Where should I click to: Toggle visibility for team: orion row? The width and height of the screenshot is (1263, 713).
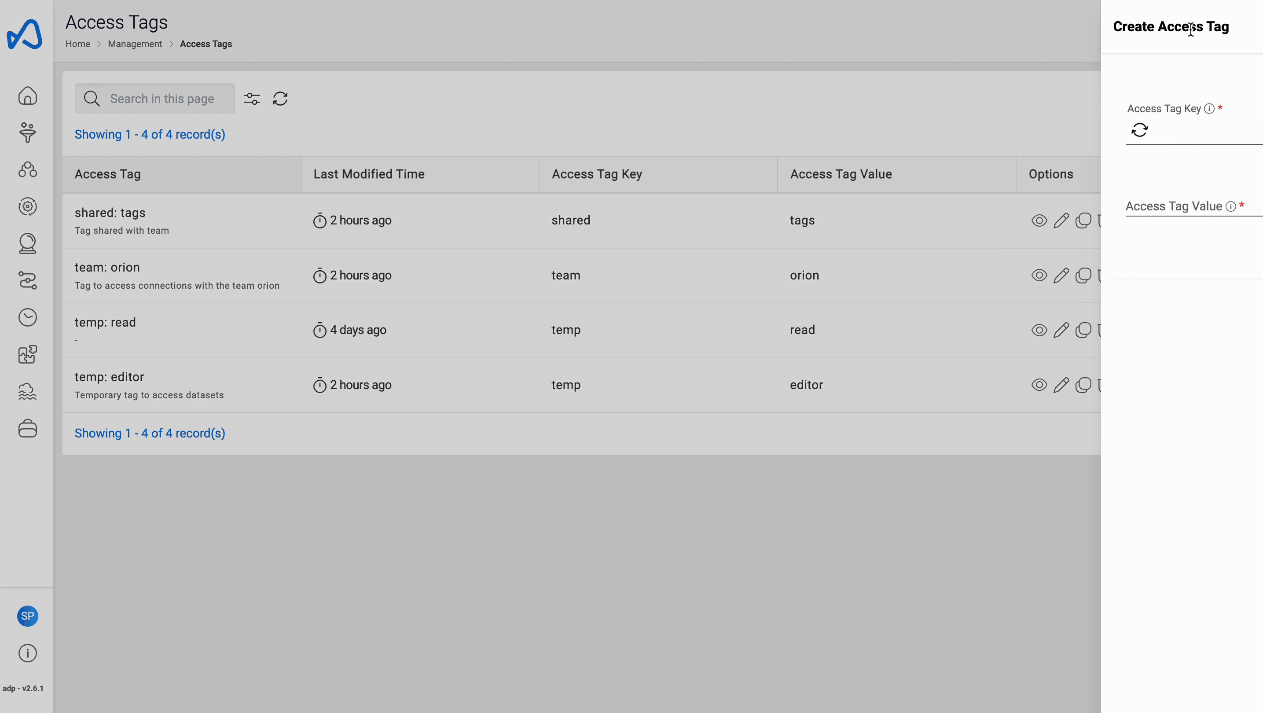pos(1039,275)
